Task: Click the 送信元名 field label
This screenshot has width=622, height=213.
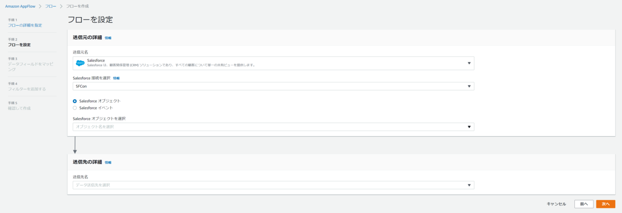Action: click(x=80, y=52)
